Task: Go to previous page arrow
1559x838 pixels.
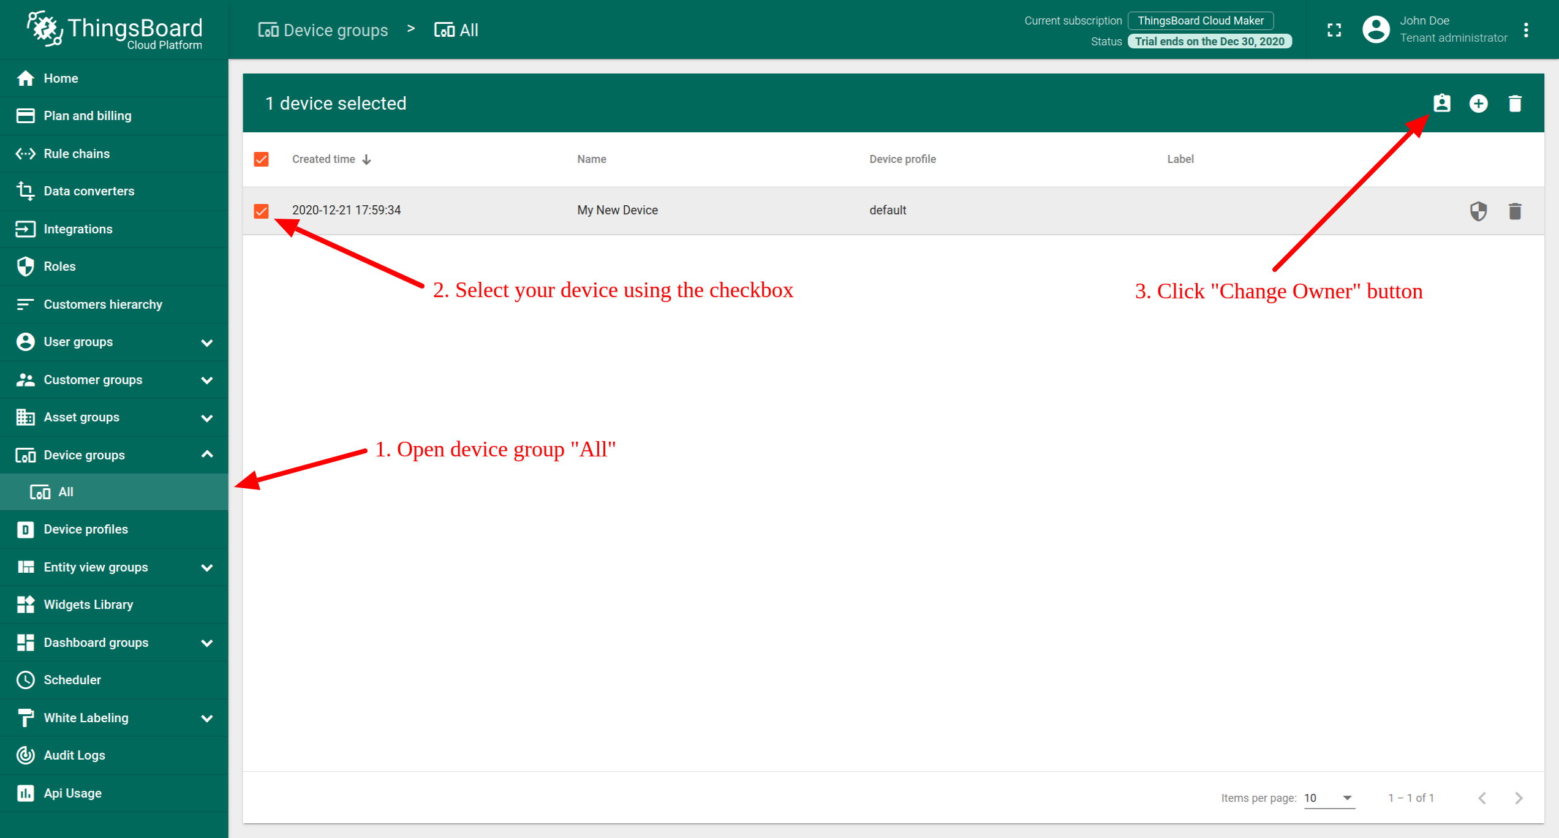Action: coord(1482,798)
